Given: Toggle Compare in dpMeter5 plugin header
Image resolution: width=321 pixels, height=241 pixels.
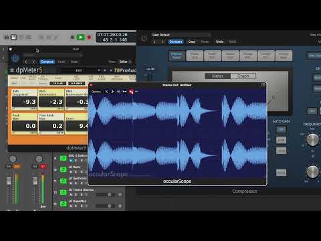Looking at the screenshot, I should coord(47,62).
